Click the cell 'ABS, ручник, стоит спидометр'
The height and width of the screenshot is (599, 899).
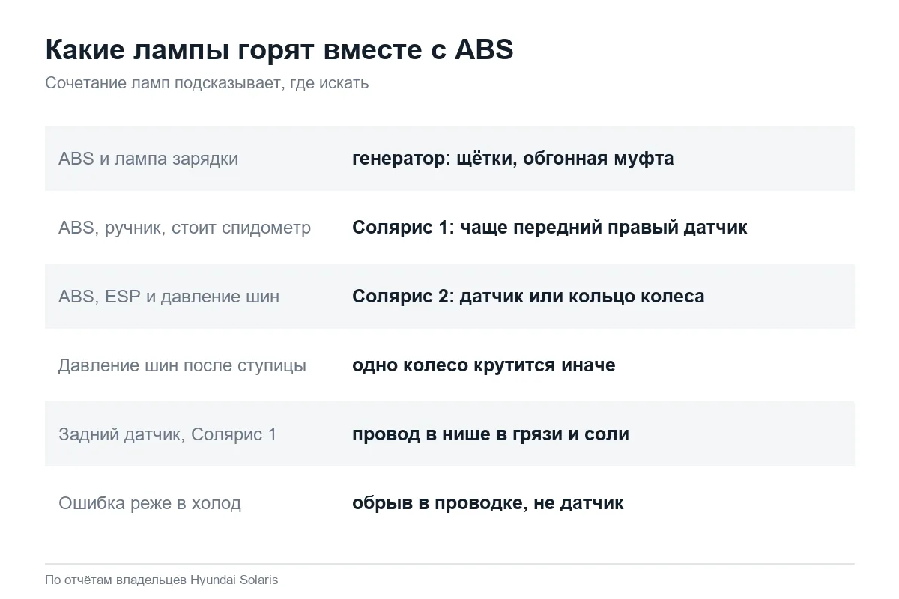(184, 228)
